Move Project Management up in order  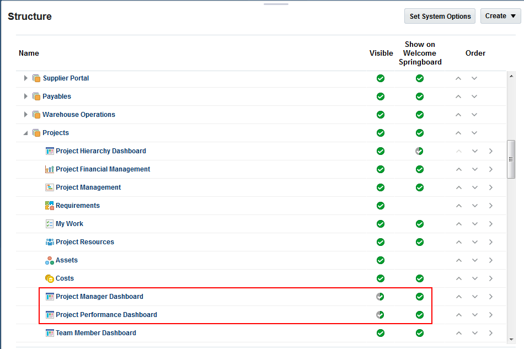tap(458, 187)
